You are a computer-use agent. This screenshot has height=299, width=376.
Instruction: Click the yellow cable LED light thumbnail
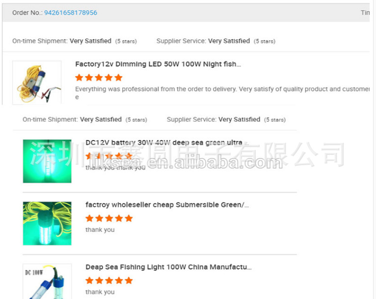pyautogui.click(x=37, y=82)
